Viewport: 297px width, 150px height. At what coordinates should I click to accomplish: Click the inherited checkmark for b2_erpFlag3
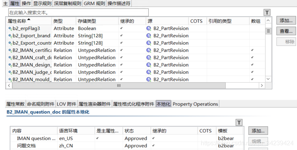point(121,28)
